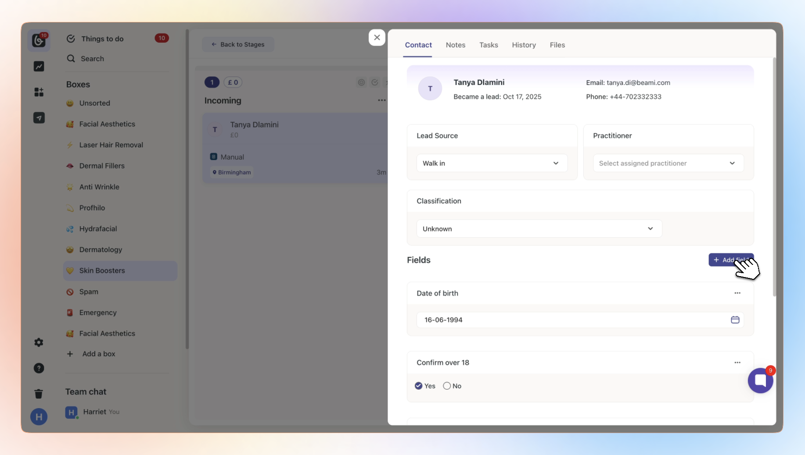Open the Skin Boosters box

(x=120, y=271)
